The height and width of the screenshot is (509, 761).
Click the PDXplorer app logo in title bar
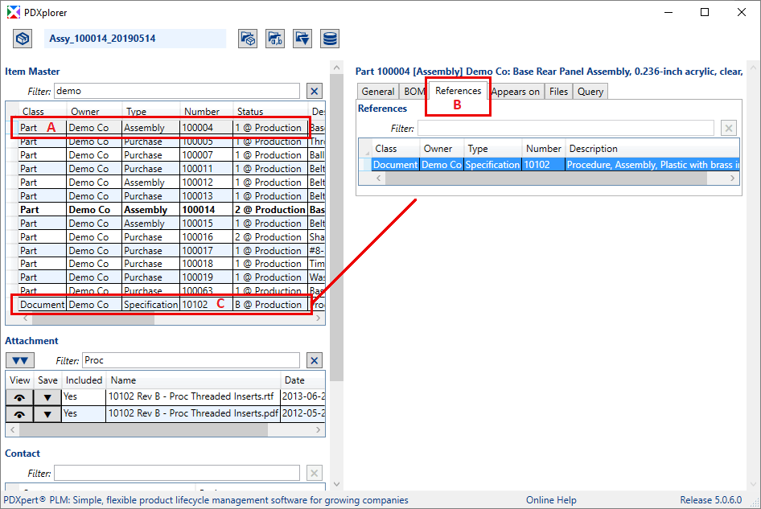(x=13, y=12)
